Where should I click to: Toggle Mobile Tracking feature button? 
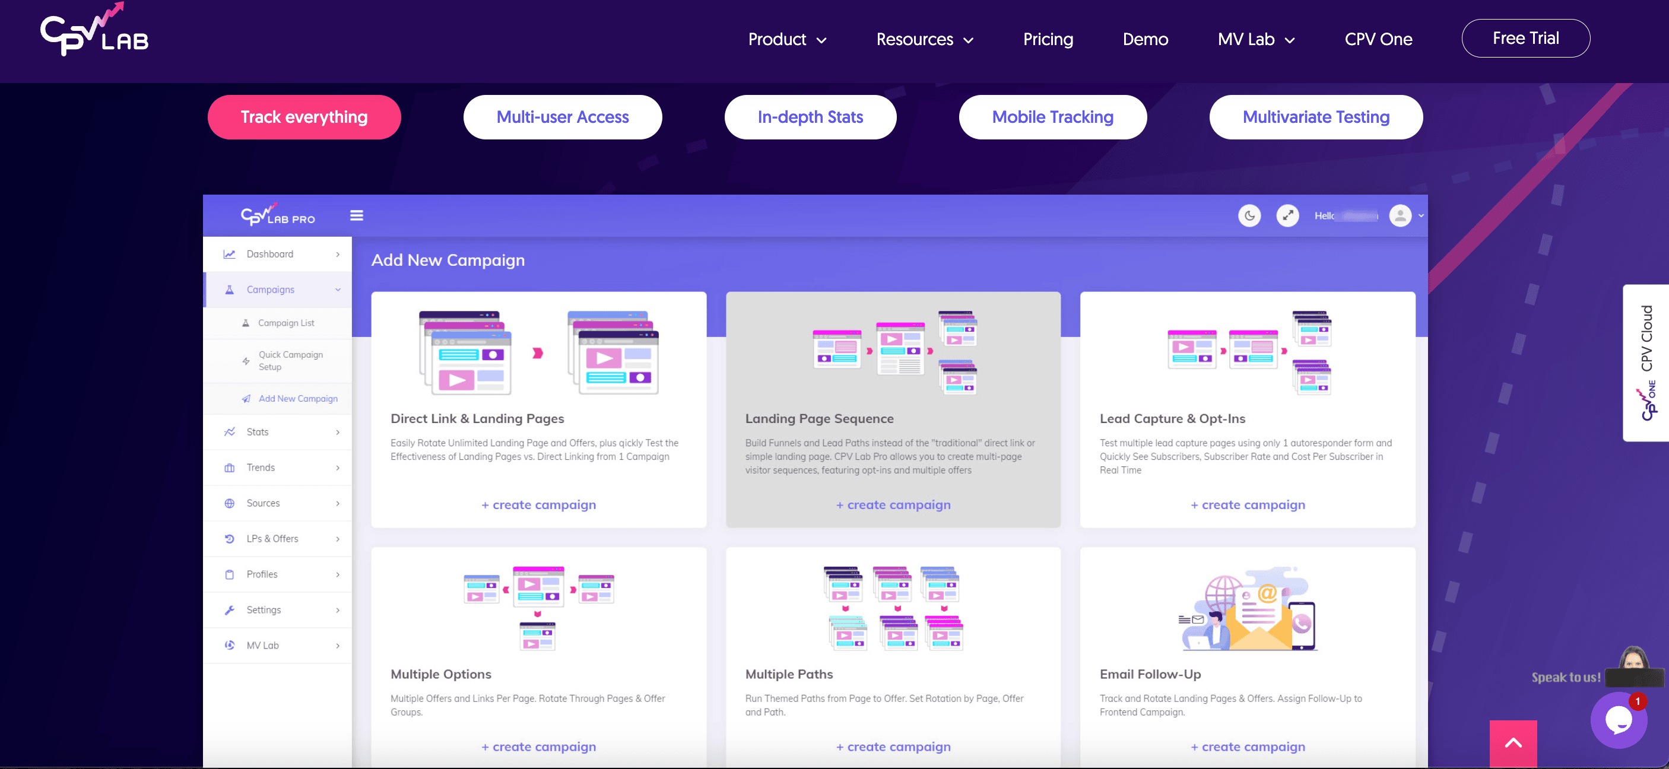click(1053, 116)
